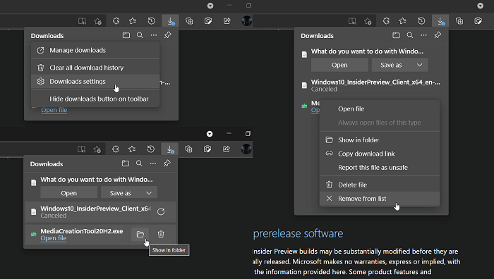Viewport: 494px width, 279px height.
Task: Click Save as button in panel with MediaCreationTool20H2.exe
Action: coord(121,193)
